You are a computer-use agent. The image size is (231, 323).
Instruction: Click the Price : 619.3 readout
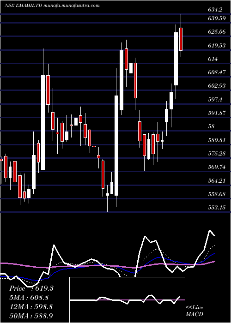pos(31,288)
